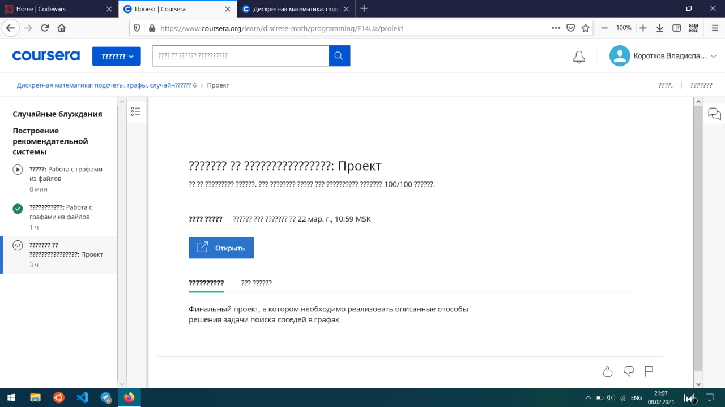Click the Открыть button
Screen dimensions: 725x407
click(221, 248)
